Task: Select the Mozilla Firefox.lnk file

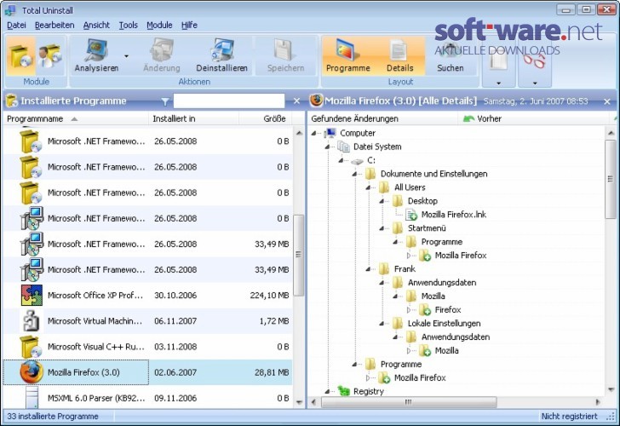Action: [x=454, y=215]
